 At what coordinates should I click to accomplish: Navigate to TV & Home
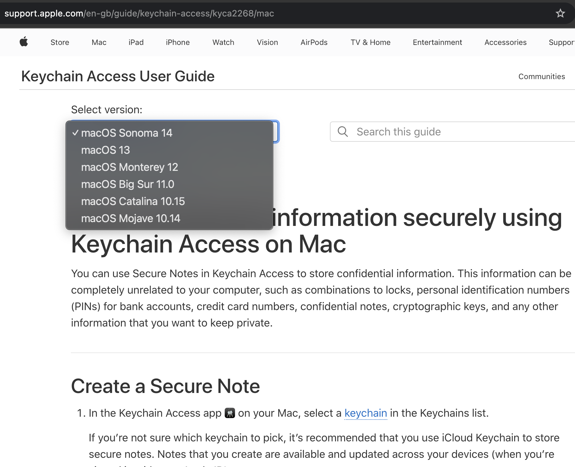pyautogui.click(x=370, y=42)
